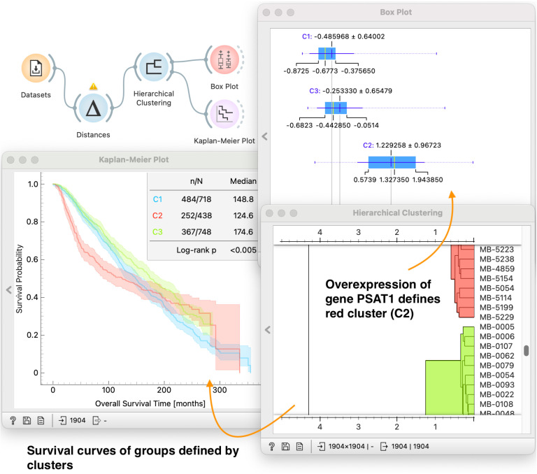
Task: Save Kaplan-Meier plot image via disk icon
Action: 27,420
